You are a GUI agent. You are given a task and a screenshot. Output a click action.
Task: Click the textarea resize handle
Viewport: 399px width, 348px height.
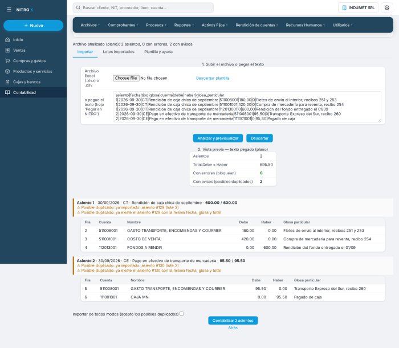tap(380, 121)
